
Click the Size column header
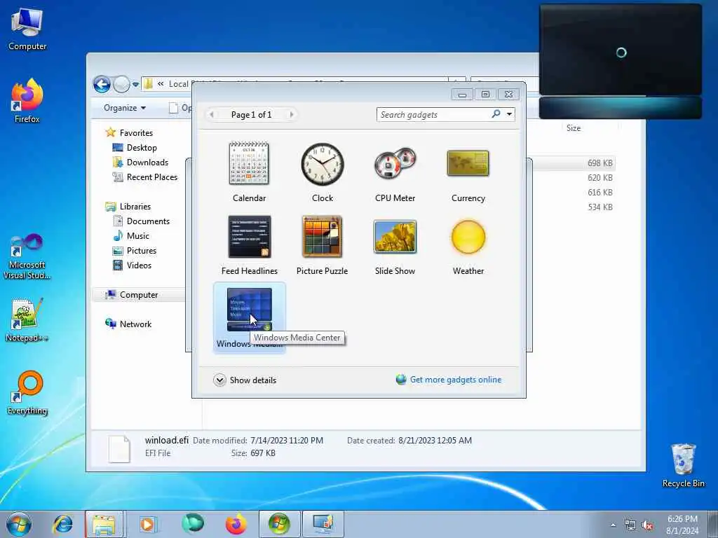click(x=574, y=128)
